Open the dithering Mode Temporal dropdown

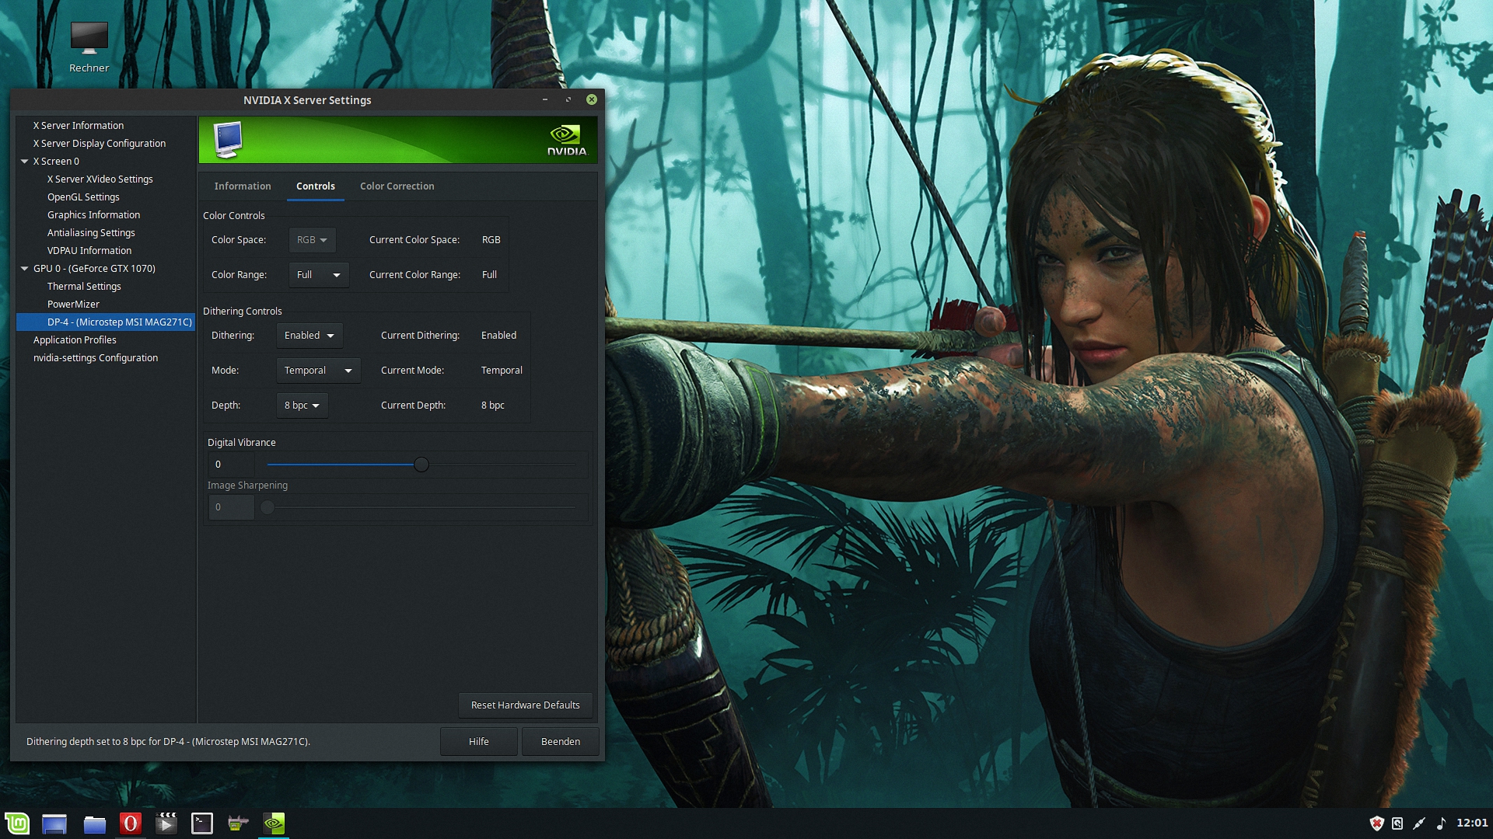point(318,371)
